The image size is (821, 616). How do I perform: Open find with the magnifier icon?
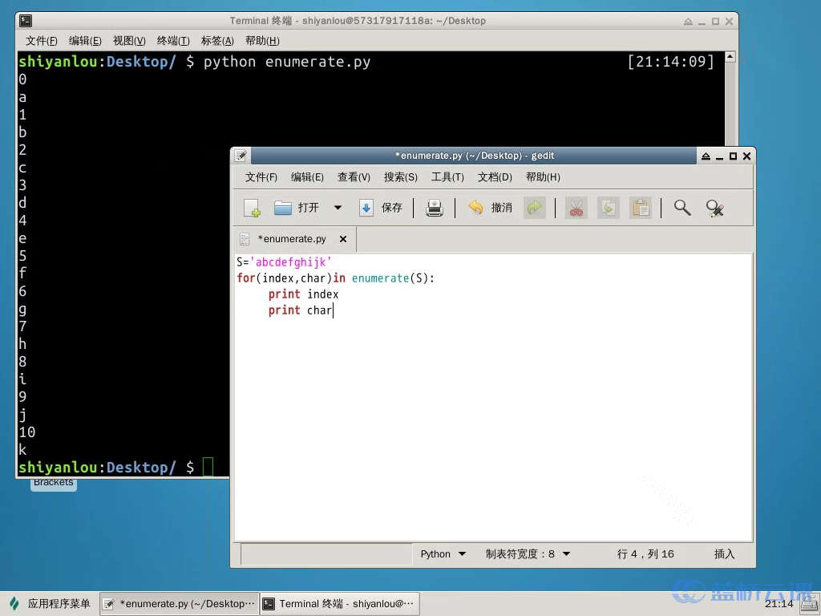(681, 208)
